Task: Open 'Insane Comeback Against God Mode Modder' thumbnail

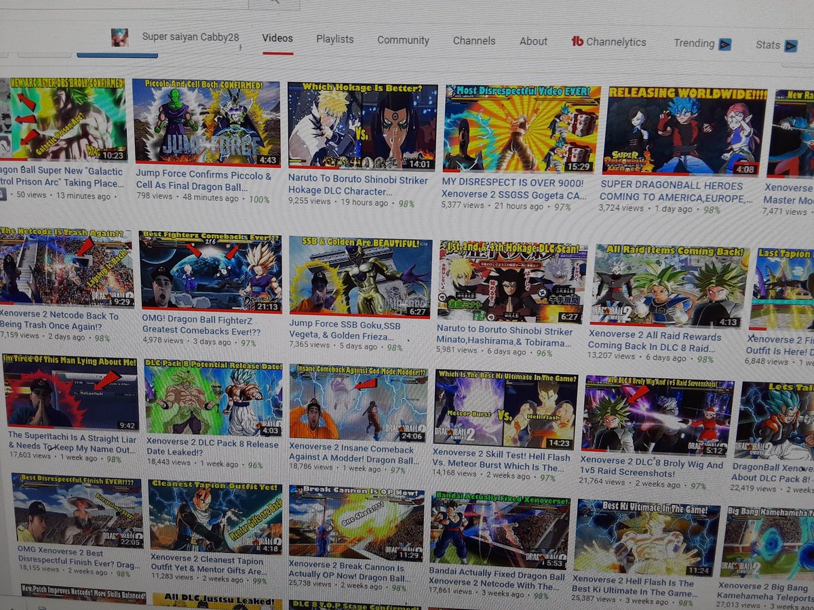Action: (x=359, y=403)
